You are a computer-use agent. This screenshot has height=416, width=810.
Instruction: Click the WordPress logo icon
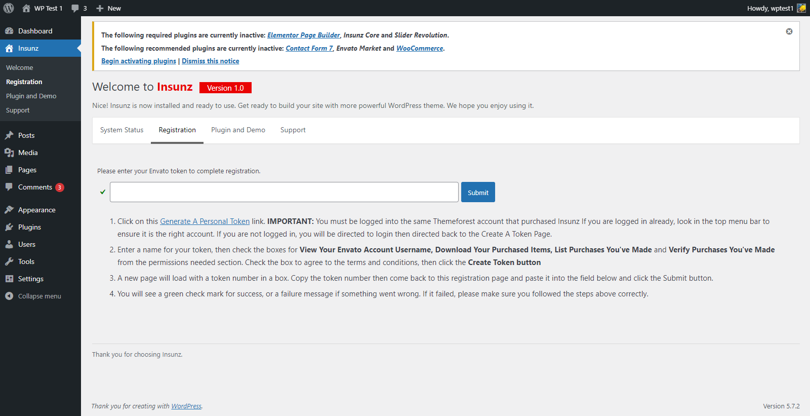pyautogui.click(x=9, y=8)
